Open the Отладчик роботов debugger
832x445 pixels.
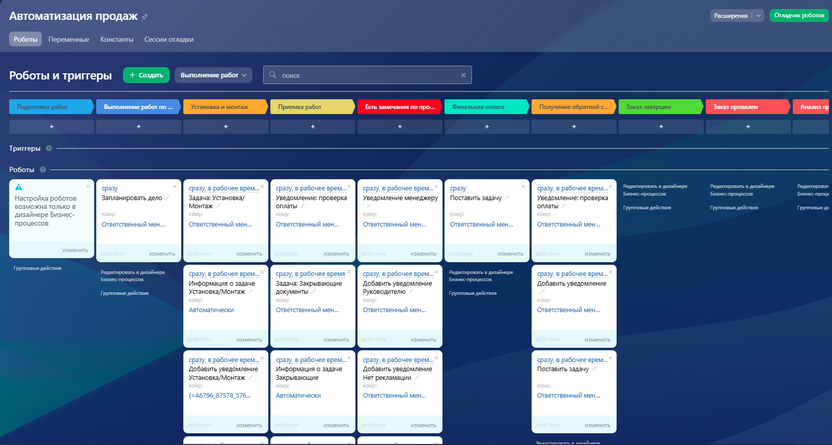799,16
